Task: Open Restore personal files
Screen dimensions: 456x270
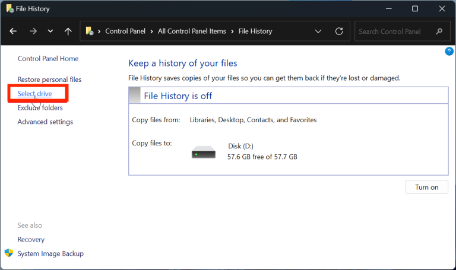Action: (49, 80)
